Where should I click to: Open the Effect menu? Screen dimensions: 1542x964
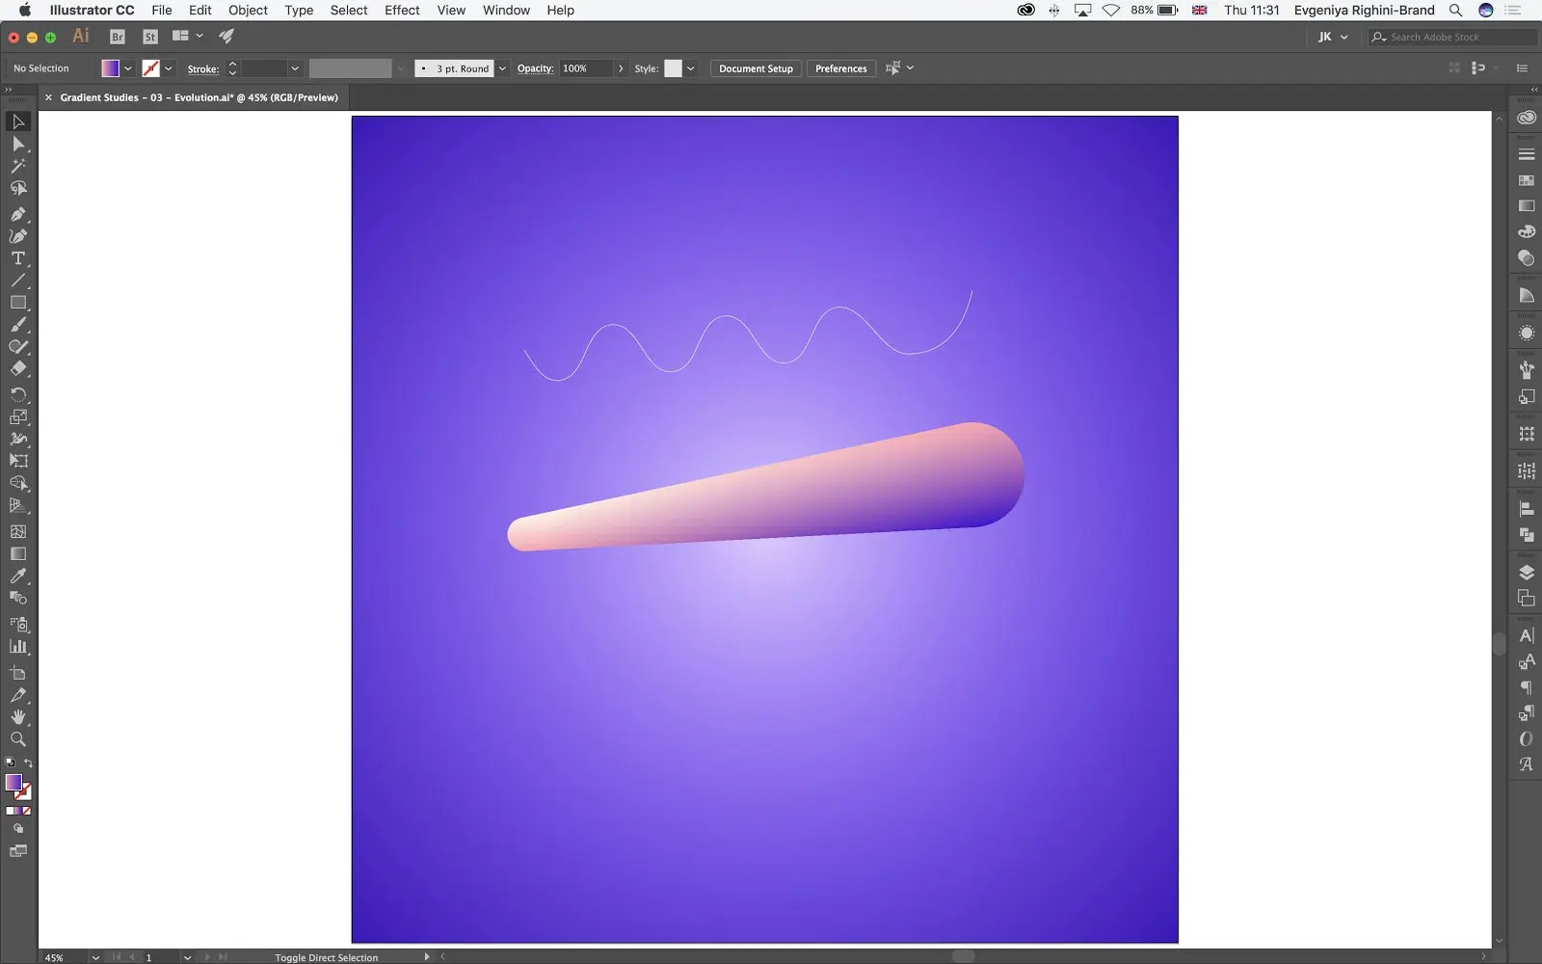[x=402, y=10]
